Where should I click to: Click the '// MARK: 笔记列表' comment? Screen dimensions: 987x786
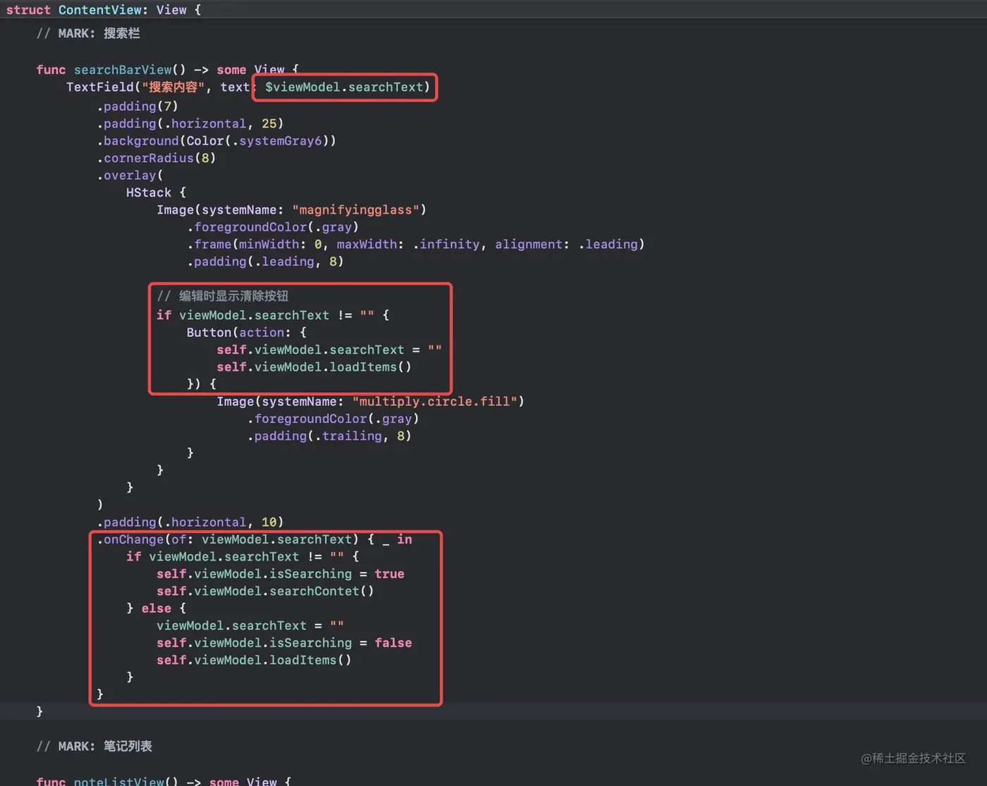point(94,746)
